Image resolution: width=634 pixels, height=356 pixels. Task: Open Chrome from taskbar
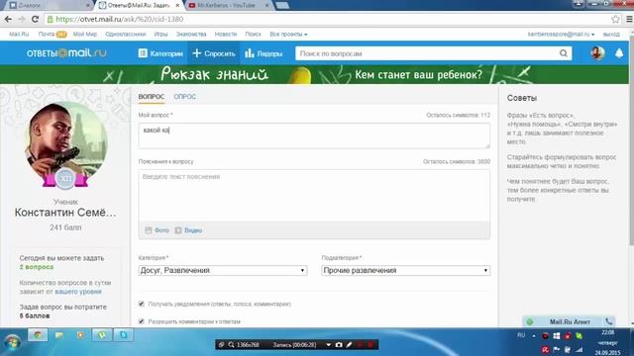pos(38,335)
